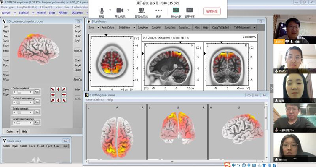The height and width of the screenshot is (167, 316).
Task: Open the three-dots more options icon
Action: point(158,10)
